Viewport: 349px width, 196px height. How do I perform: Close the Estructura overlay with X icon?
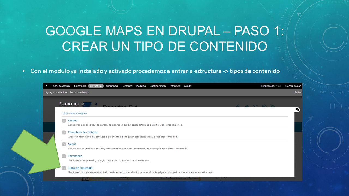[x=297, y=110]
